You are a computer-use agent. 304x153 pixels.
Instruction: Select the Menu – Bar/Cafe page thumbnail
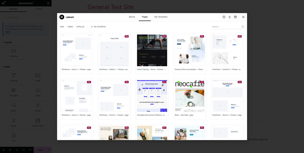[x=189, y=96]
